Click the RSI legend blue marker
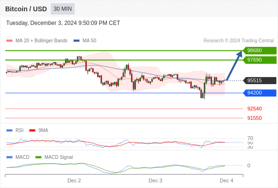The height and width of the screenshot is (188, 278). coord(9,131)
